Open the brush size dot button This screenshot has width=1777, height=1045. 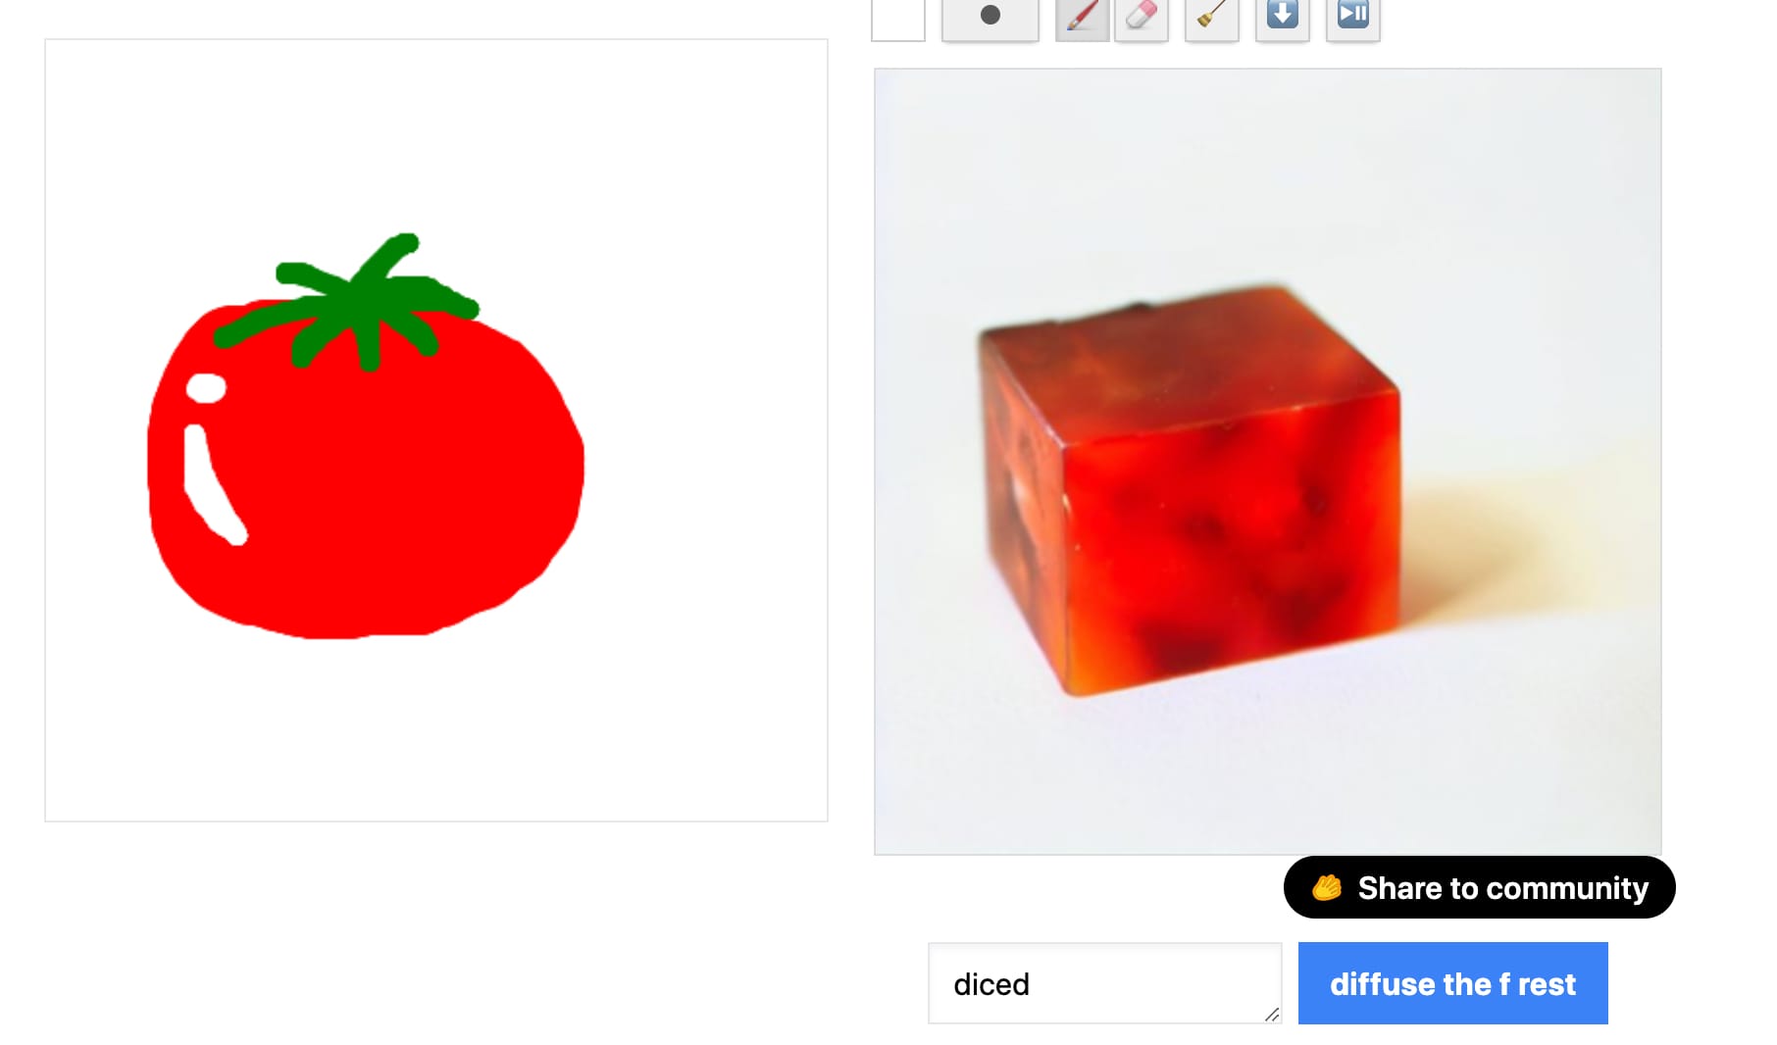990,18
